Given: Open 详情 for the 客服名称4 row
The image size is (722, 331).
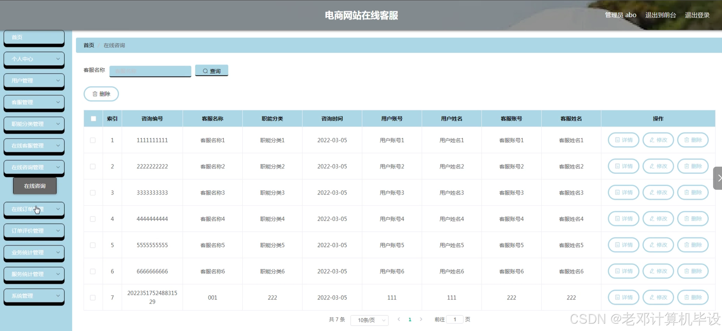Looking at the screenshot, I should tap(624, 219).
